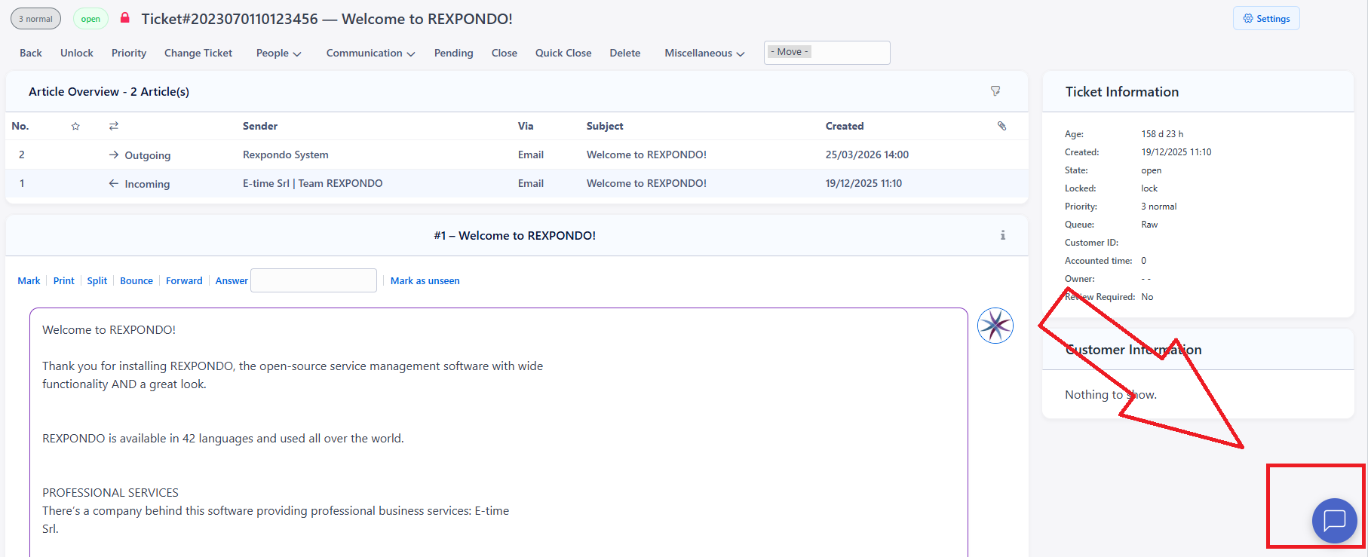1371x557 pixels.
Task: Click the Outgoing direction label
Action: [148, 155]
